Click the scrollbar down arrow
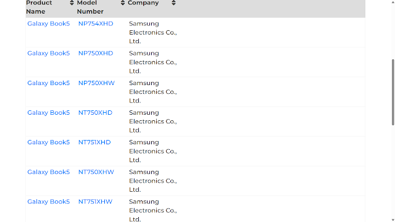Image resolution: width=395 pixels, height=222 pixels. pos(393,220)
